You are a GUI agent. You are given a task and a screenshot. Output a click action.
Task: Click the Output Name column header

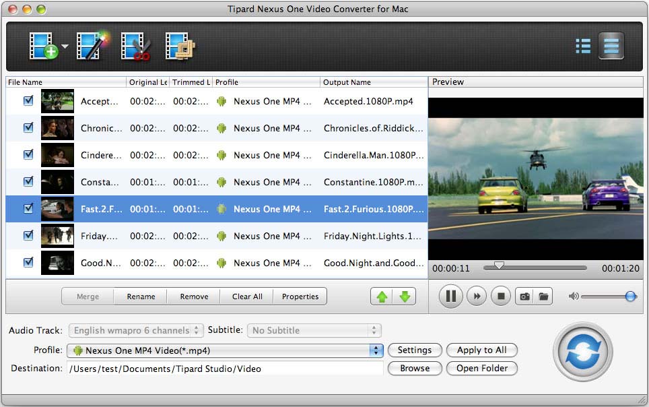pyautogui.click(x=374, y=82)
